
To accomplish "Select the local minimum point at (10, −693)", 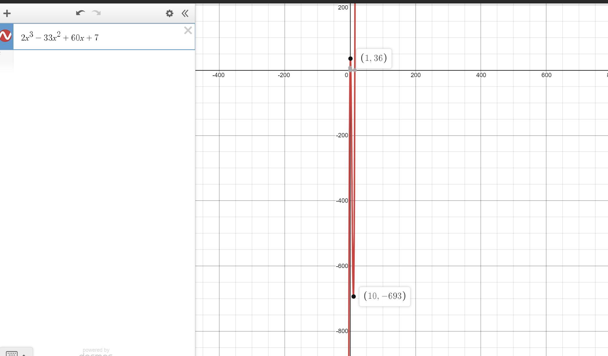I will 353,296.
